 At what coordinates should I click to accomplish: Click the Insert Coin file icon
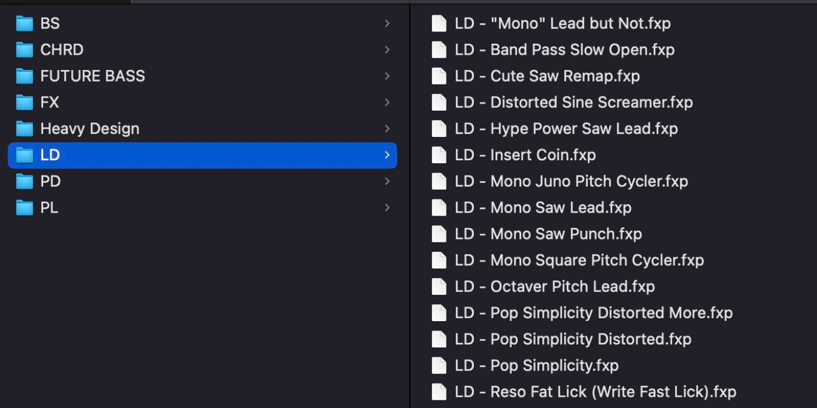click(x=438, y=155)
